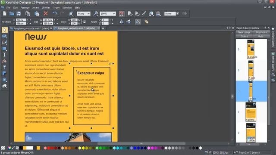Image resolution: width=276 pixels, height=155 pixels.
Task: Undo the last action
Action: (55, 13)
